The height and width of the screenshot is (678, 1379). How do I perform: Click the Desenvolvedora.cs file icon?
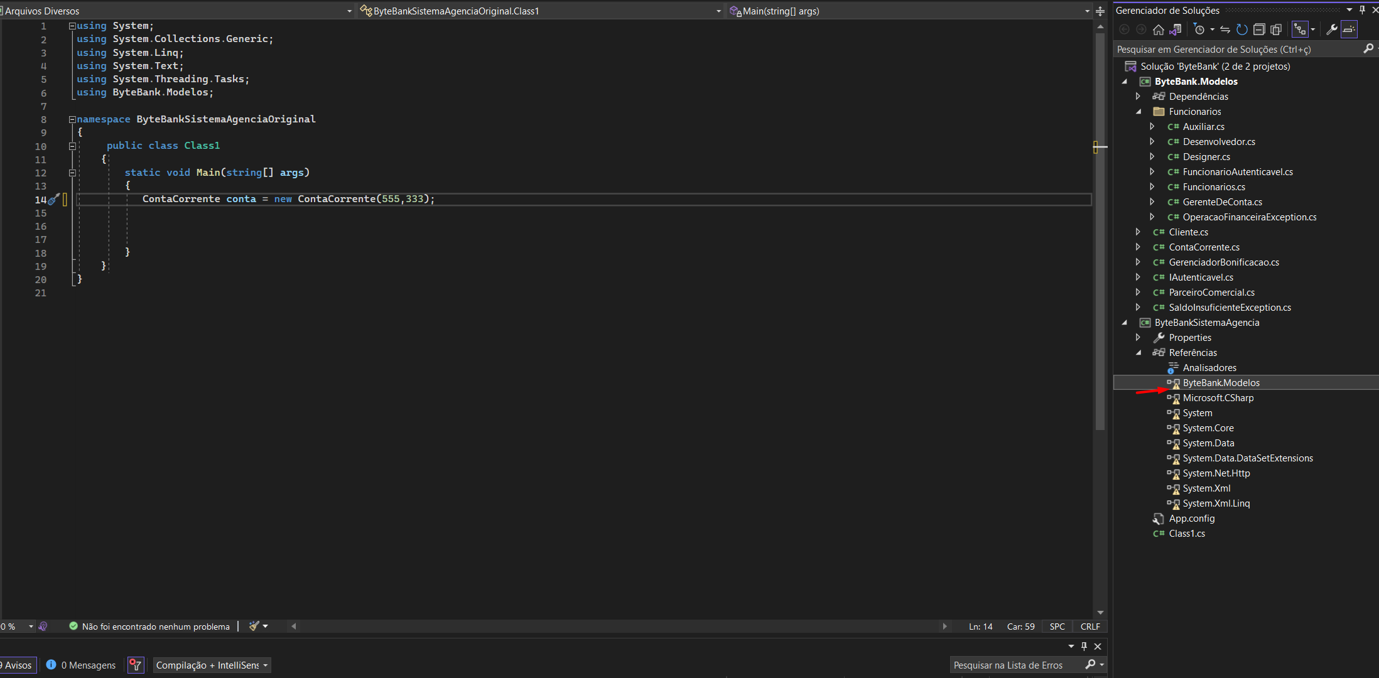1171,142
